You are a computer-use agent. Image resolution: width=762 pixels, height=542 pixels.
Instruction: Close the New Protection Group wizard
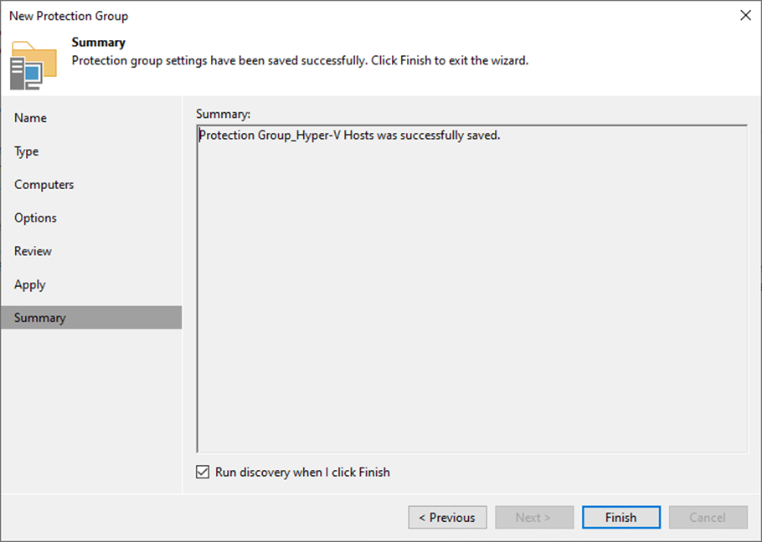745,16
